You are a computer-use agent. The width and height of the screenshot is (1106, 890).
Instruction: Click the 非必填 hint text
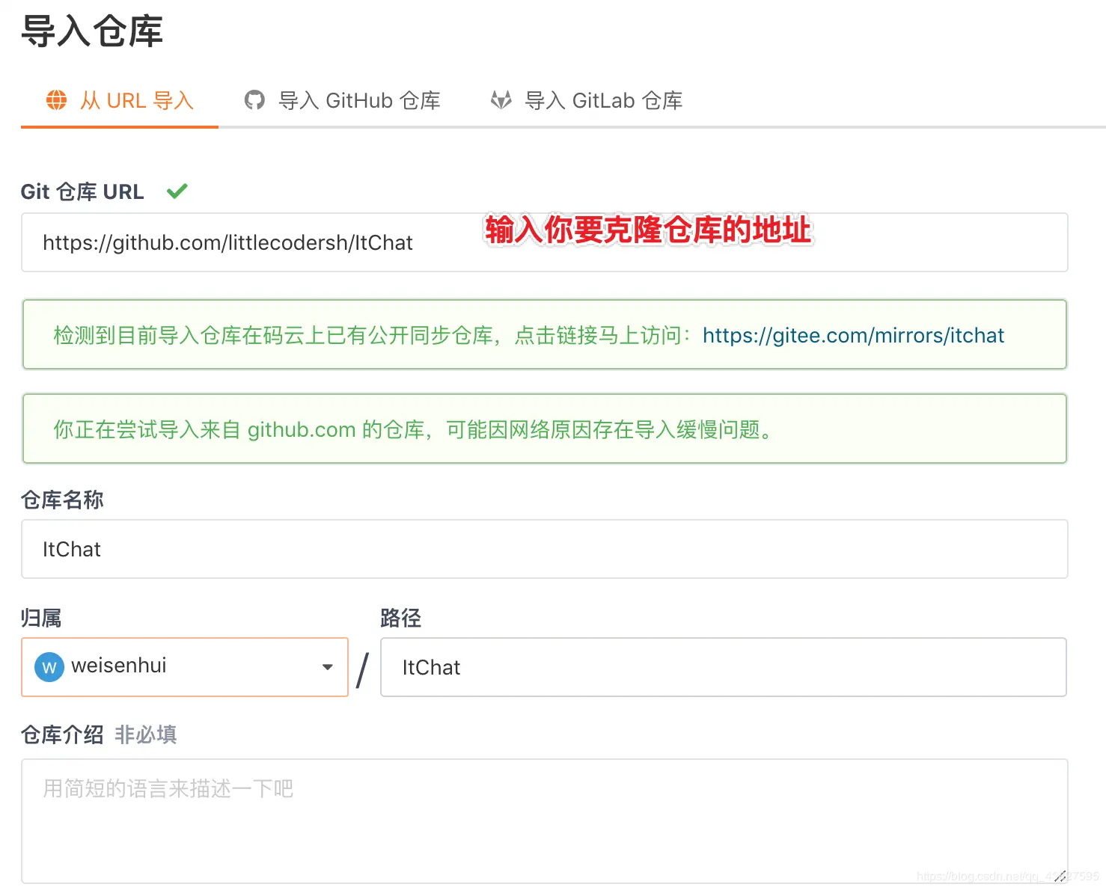[146, 734]
